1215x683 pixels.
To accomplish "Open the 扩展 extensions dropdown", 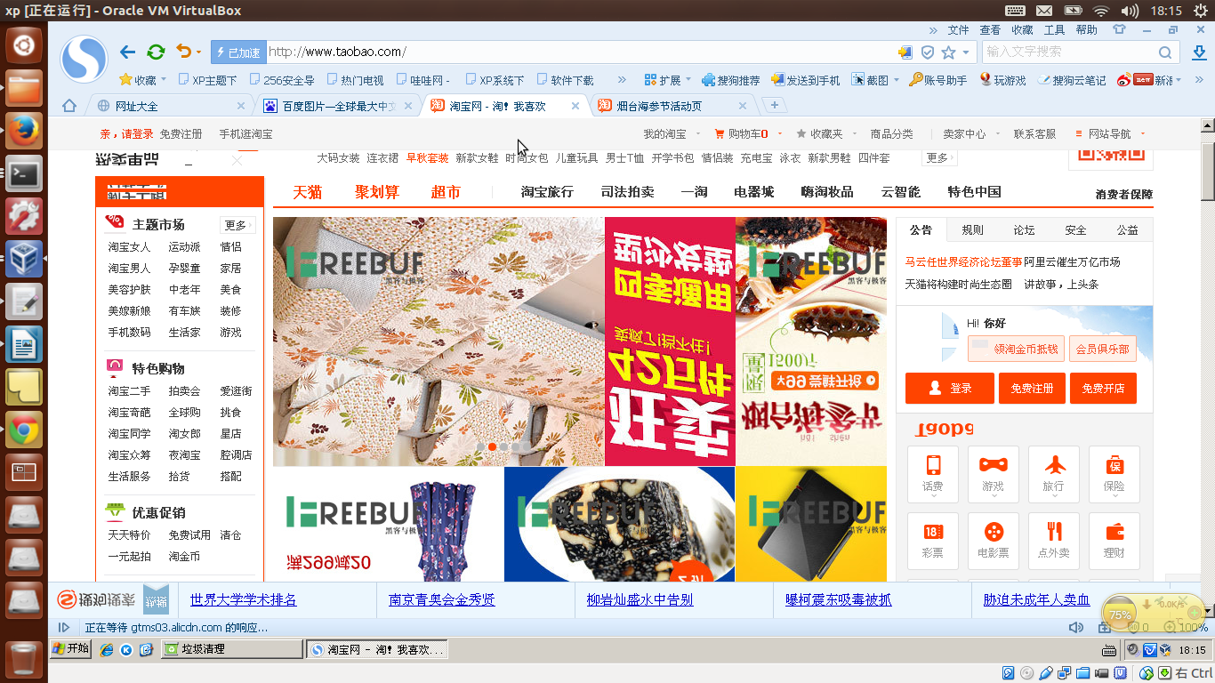I will coord(667,80).
